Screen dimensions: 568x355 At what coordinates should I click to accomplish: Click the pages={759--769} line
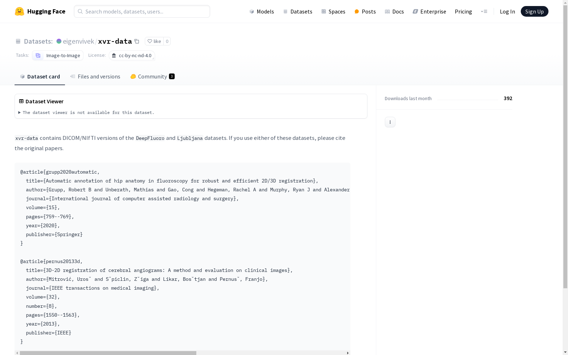(50, 217)
